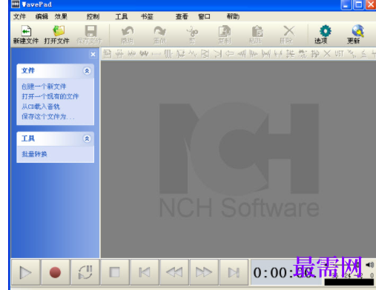Image resolution: width=376 pixels, height=290 pixels.
Task: Start recording with the red Record button
Action: (x=55, y=272)
